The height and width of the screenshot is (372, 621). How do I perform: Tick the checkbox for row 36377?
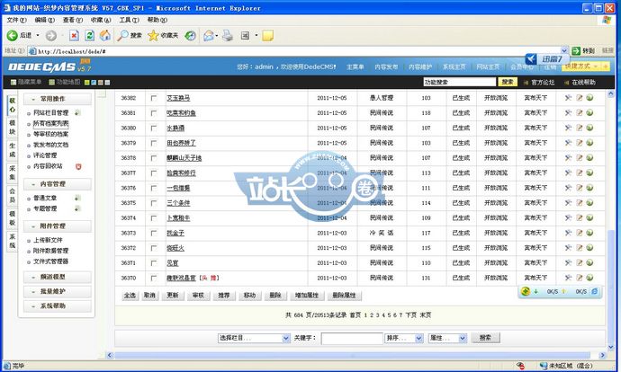154,173
